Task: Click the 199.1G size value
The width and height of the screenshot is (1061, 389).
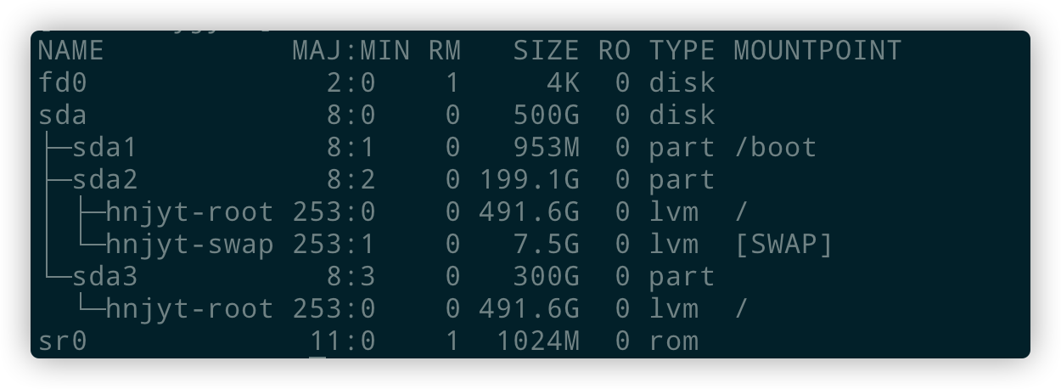Action: pos(530,180)
